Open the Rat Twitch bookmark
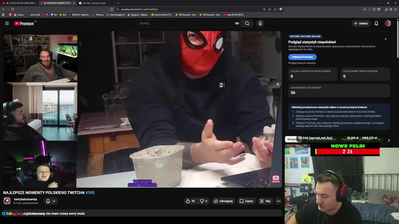The height and width of the screenshot is (224, 399). 54,15
